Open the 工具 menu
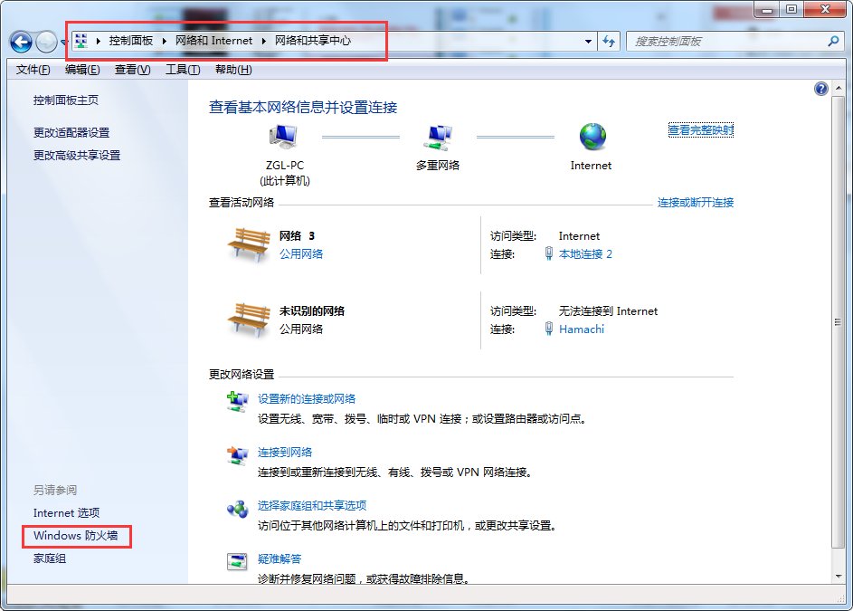 (181, 69)
